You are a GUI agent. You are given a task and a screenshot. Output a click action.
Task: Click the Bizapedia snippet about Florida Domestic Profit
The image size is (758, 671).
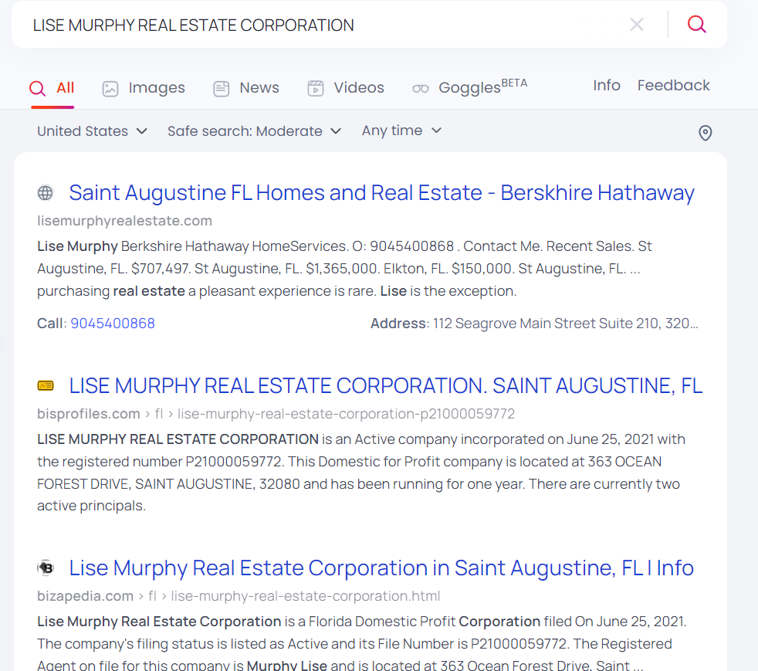pos(362,644)
